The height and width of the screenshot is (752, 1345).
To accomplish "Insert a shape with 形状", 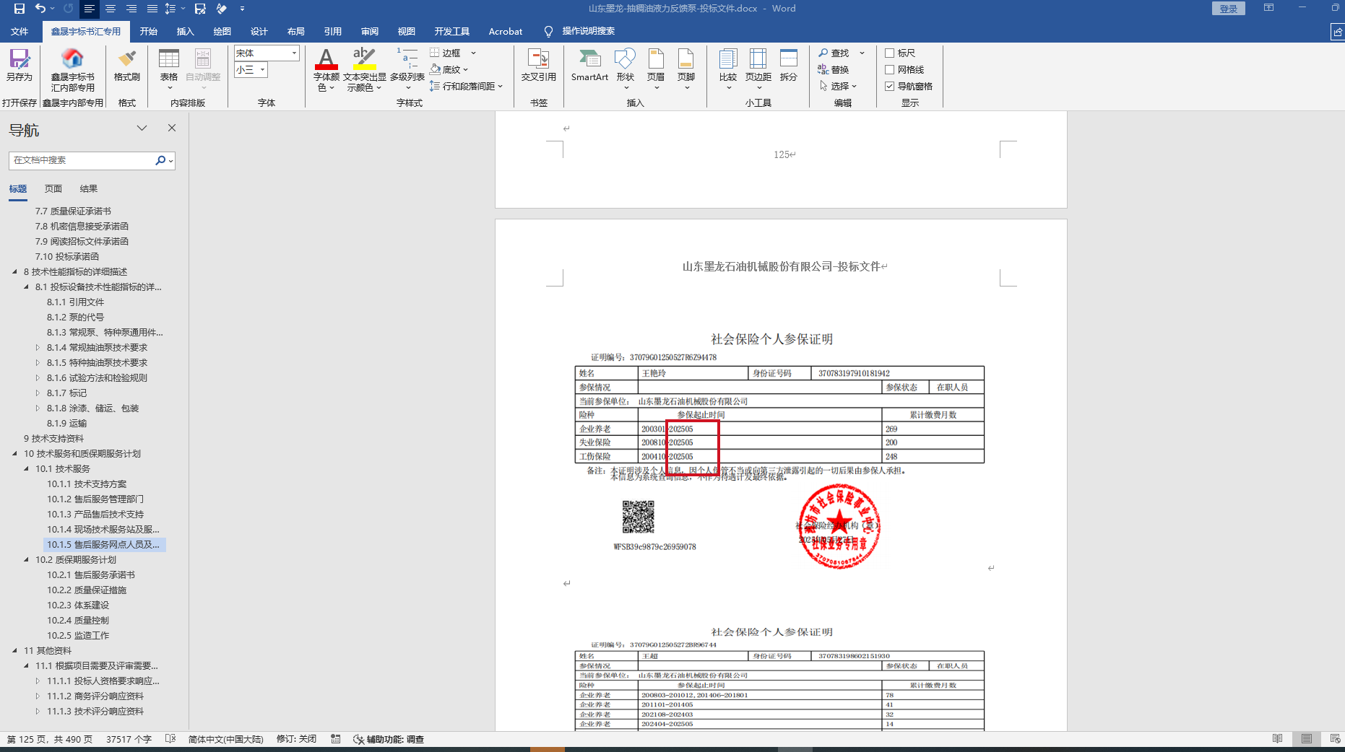I will click(x=626, y=69).
